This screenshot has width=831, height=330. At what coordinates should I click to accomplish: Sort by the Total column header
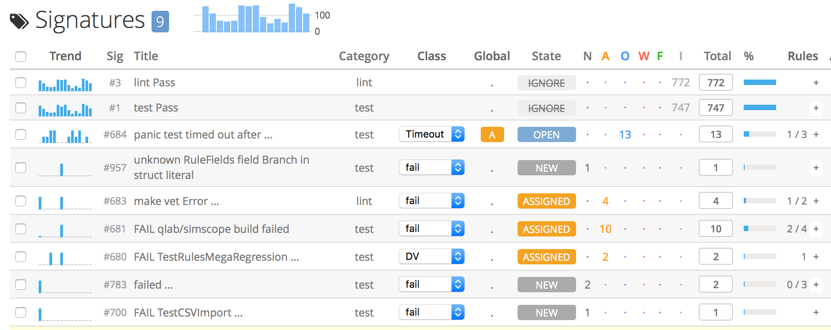tap(717, 56)
